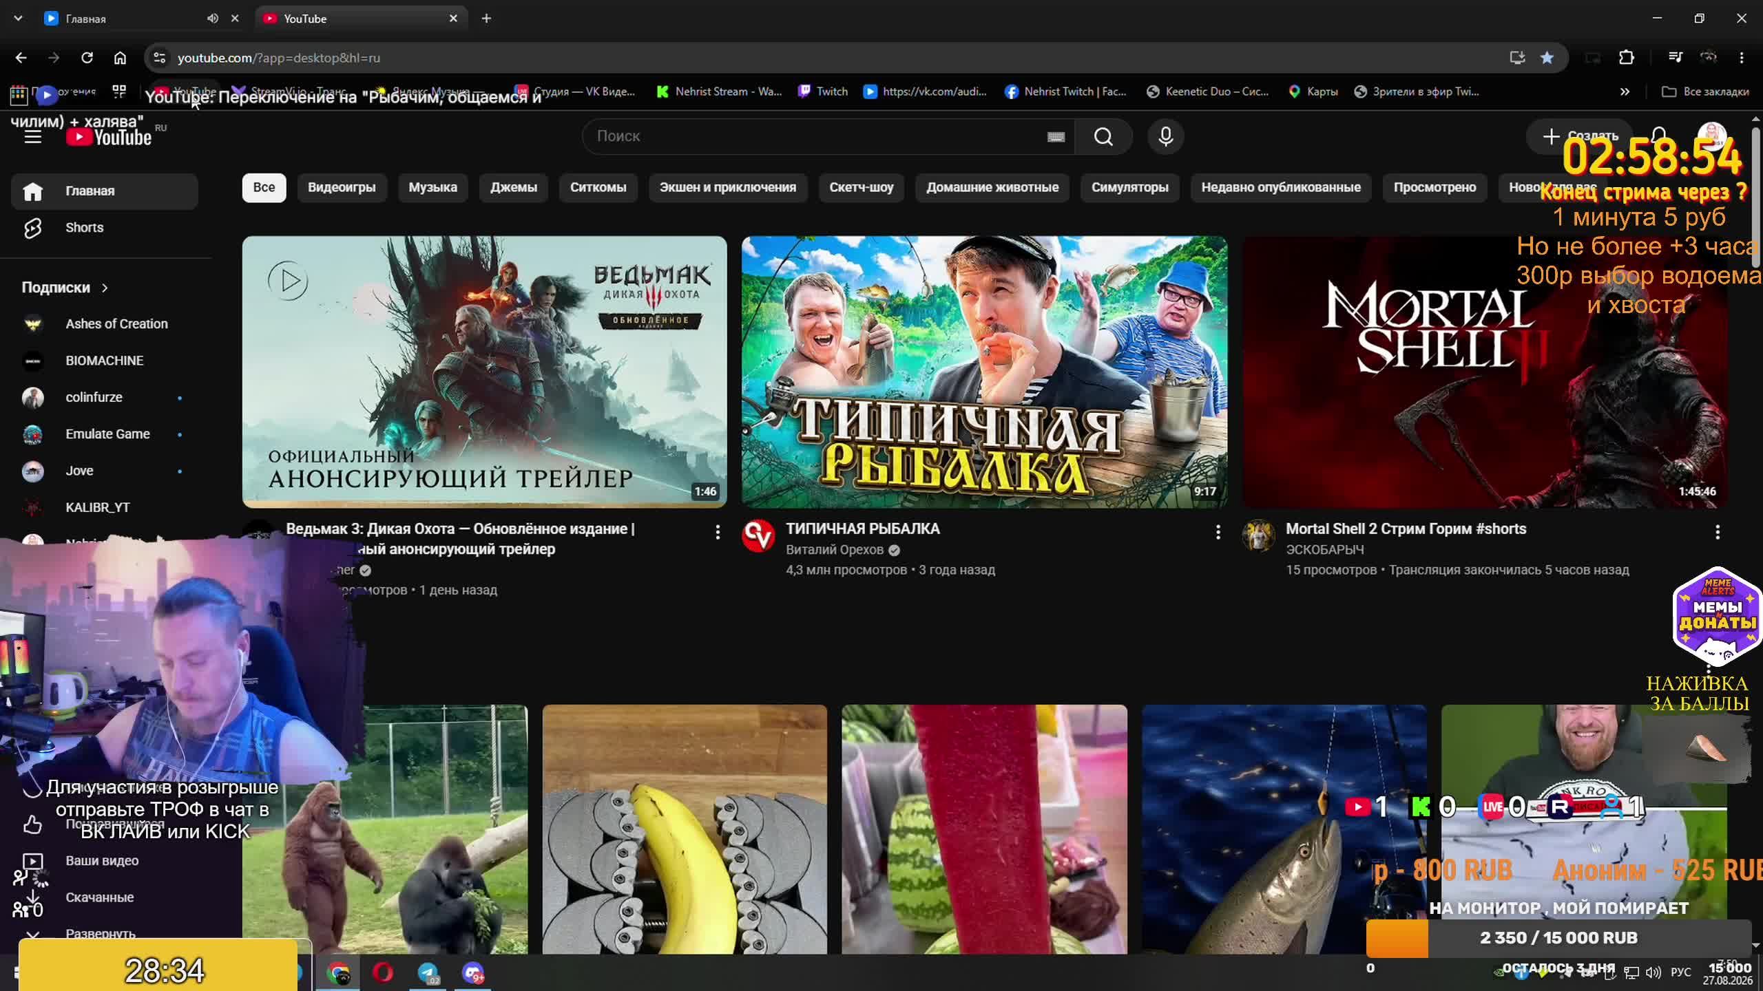Open the browser extensions puzzle icon
The width and height of the screenshot is (1763, 991).
click(1626, 58)
